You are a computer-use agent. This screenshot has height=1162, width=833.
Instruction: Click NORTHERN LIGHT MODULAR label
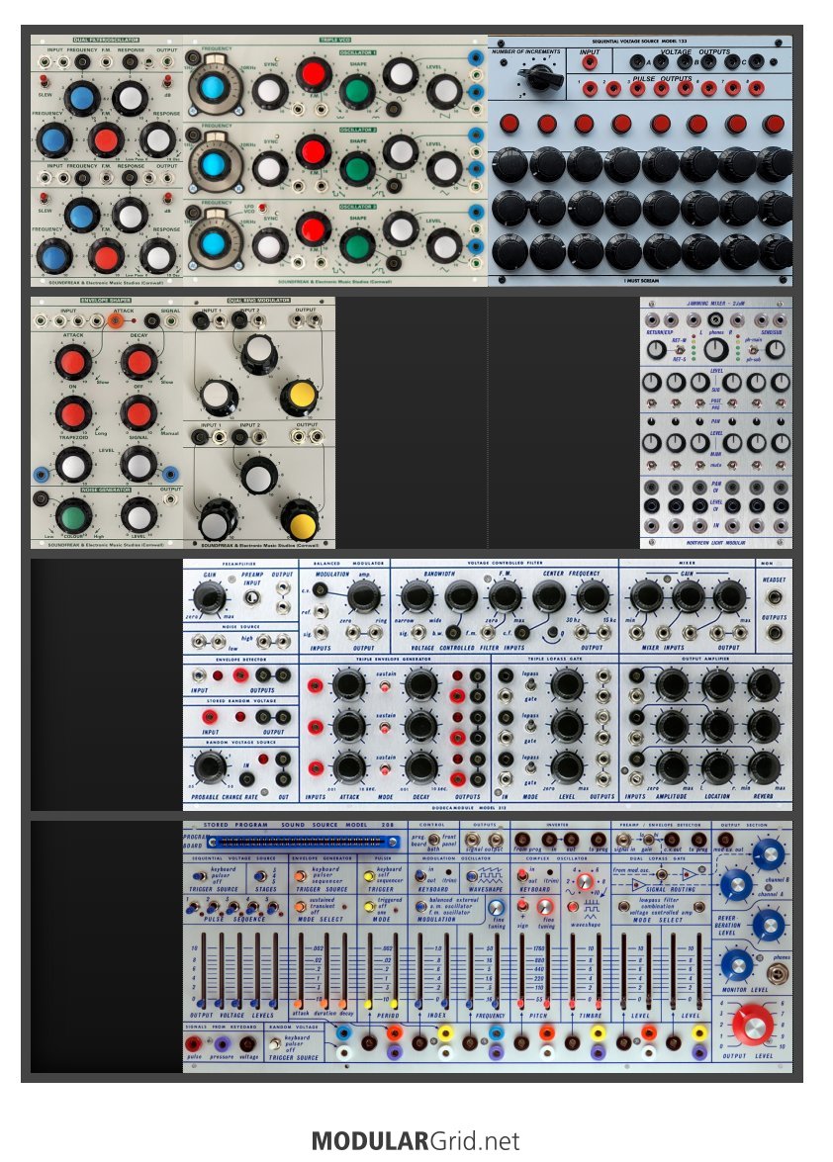click(716, 543)
